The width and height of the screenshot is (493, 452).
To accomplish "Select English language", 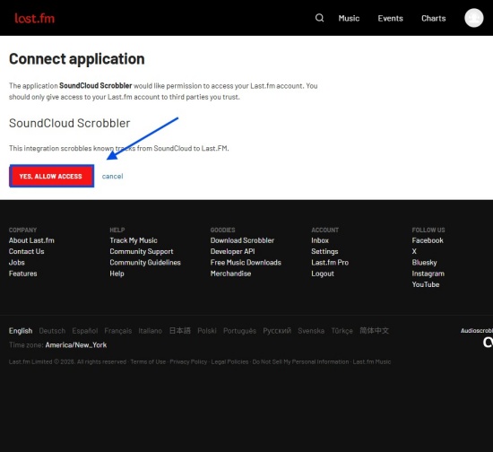I will (x=21, y=331).
